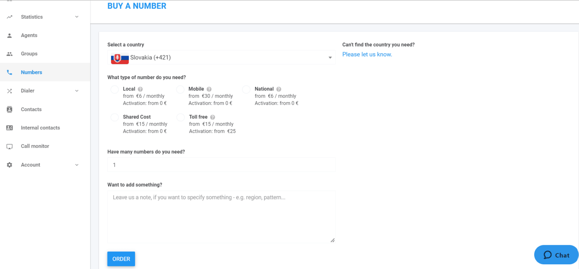This screenshot has width=579, height=269.
Task: Click the Internal contacts card icon
Action: tap(9, 127)
